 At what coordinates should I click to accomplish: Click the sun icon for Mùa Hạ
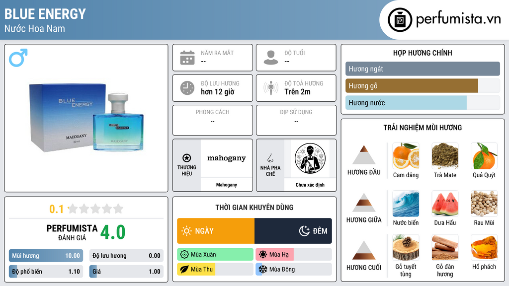263,255
